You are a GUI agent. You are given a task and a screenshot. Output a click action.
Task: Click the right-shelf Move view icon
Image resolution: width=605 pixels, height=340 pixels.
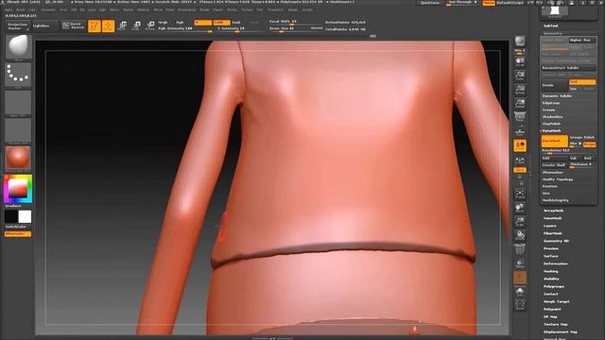tap(520, 208)
